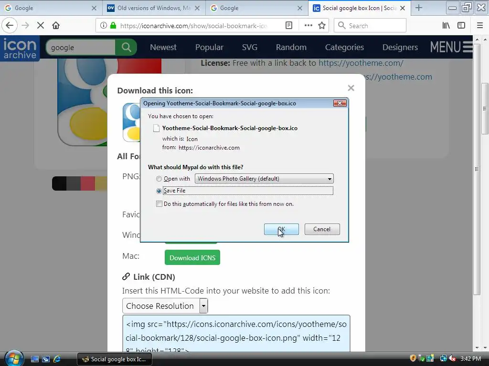Open the Random menu item
This screenshot has height=366, width=489.
coord(291,47)
